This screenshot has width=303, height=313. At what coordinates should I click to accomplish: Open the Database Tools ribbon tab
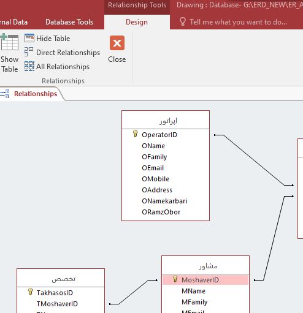click(69, 22)
